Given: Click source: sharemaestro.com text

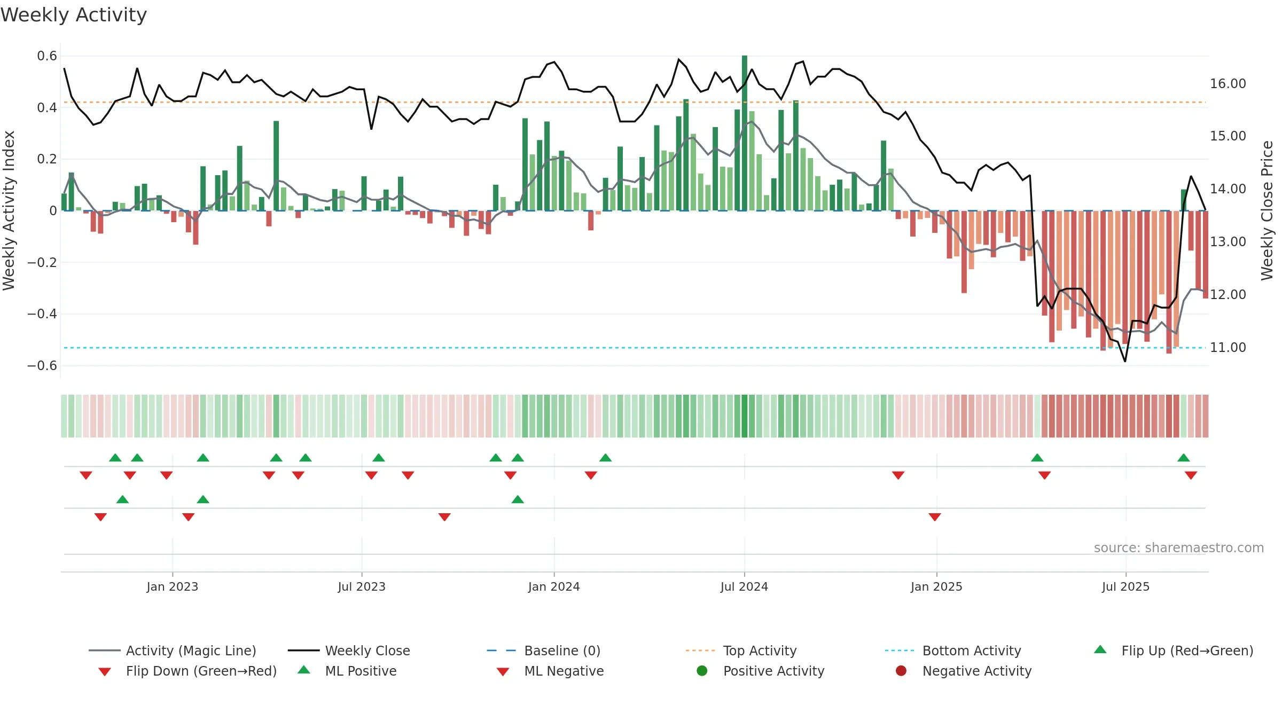Looking at the screenshot, I should [1179, 548].
